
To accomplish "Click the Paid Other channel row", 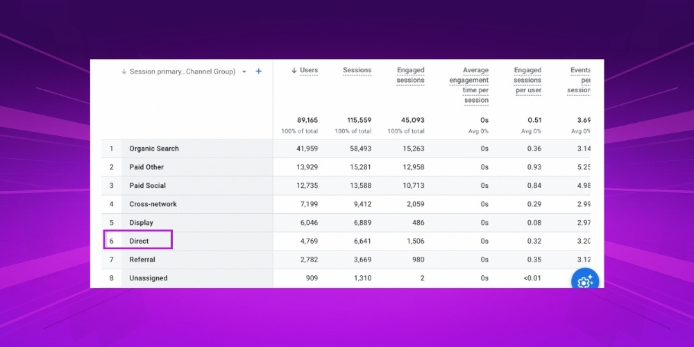I will pos(146,167).
